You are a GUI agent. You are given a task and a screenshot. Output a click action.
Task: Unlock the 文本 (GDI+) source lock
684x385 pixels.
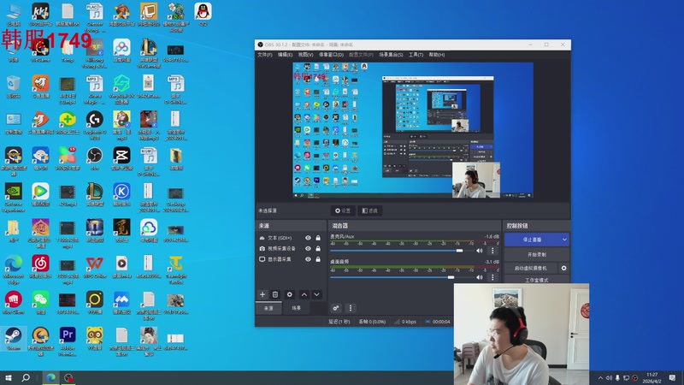pos(318,238)
